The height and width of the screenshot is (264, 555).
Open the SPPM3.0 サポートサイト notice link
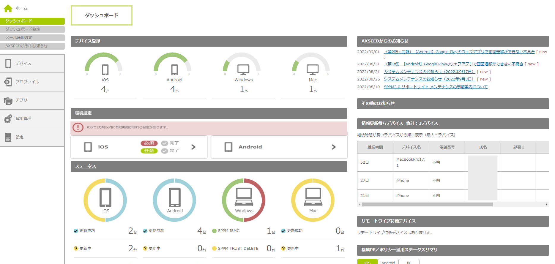436,87
